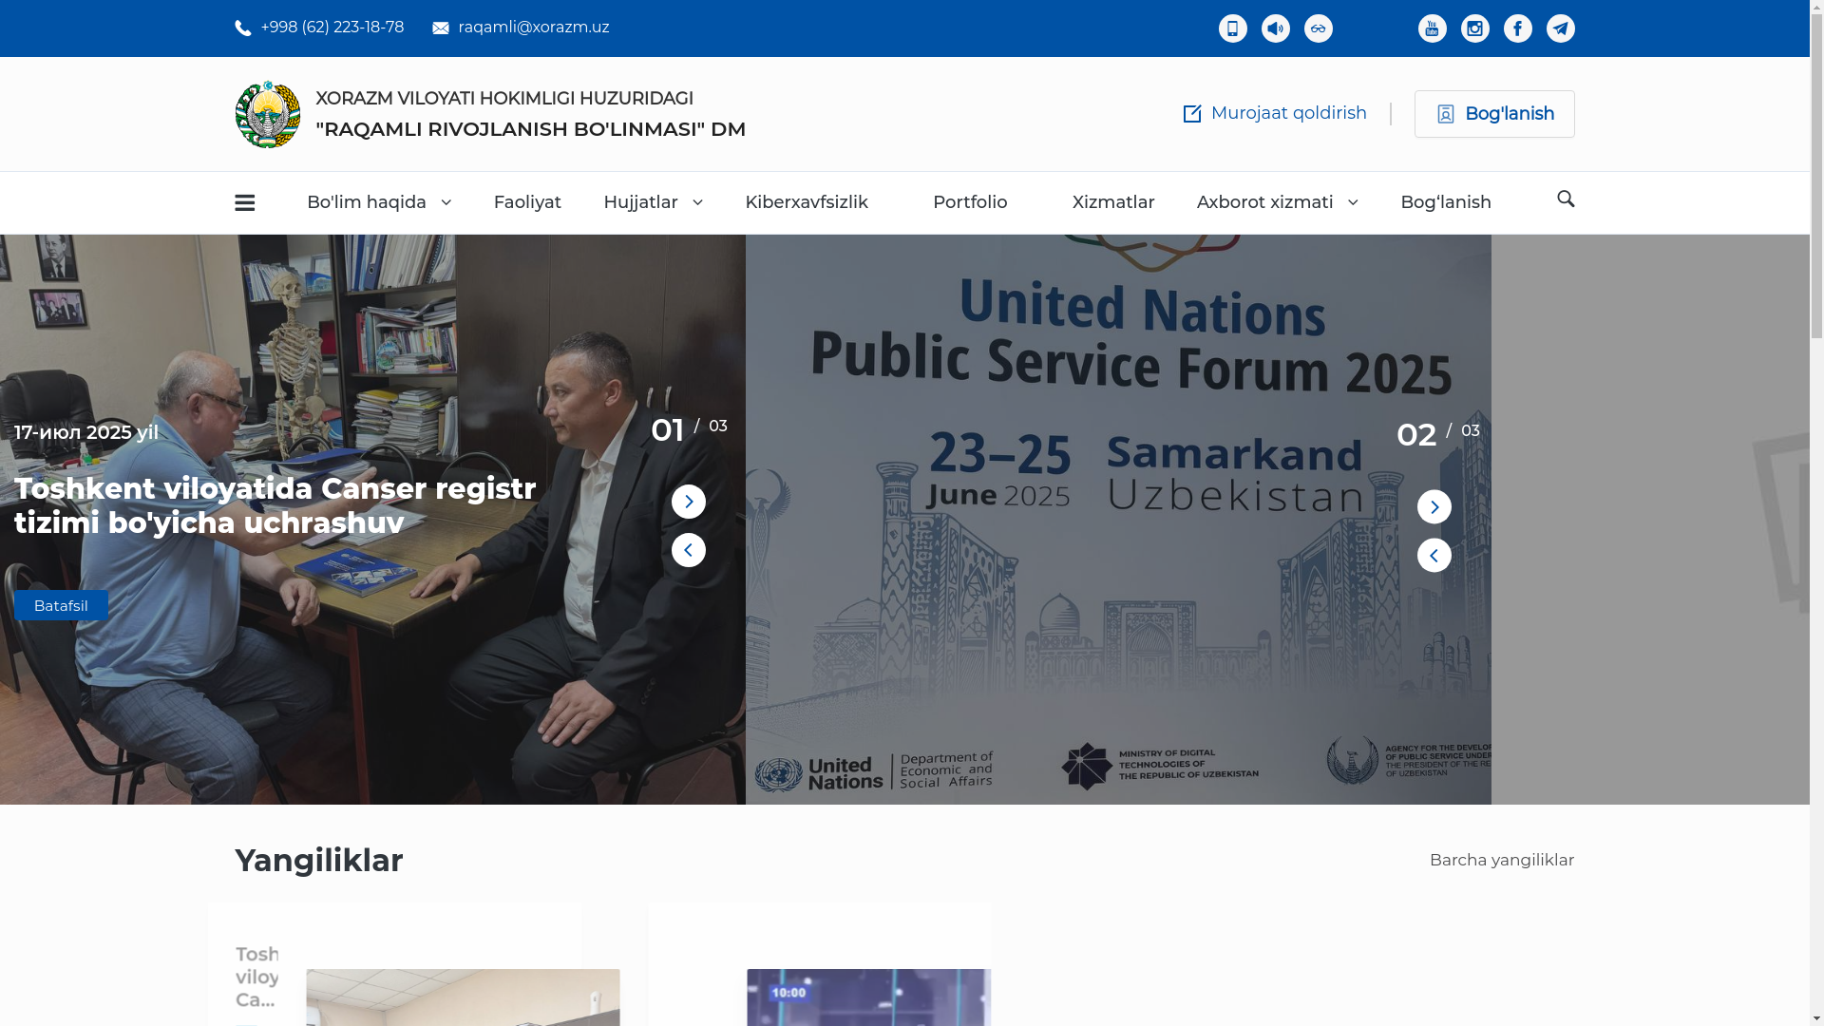This screenshot has height=1026, width=1824.
Task: Open the Toshkent viloyatida Canser registr headline
Action: [x=275, y=505]
